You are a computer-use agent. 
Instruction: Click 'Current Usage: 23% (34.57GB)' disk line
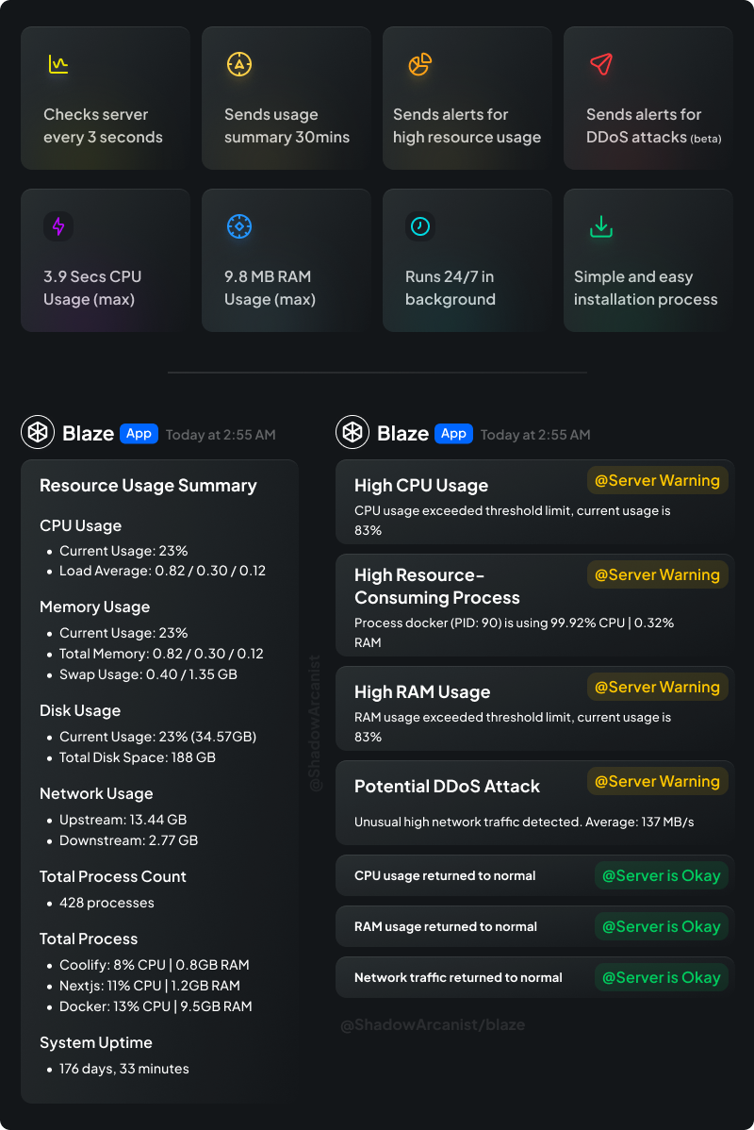(x=157, y=737)
